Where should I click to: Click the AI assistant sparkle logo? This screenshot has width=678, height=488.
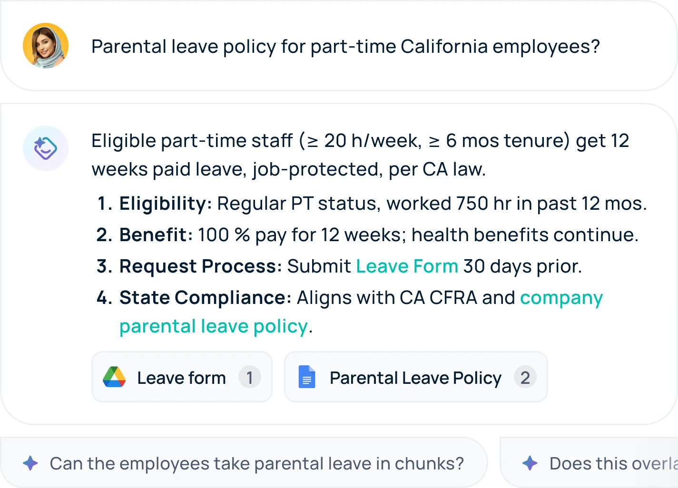(x=45, y=148)
